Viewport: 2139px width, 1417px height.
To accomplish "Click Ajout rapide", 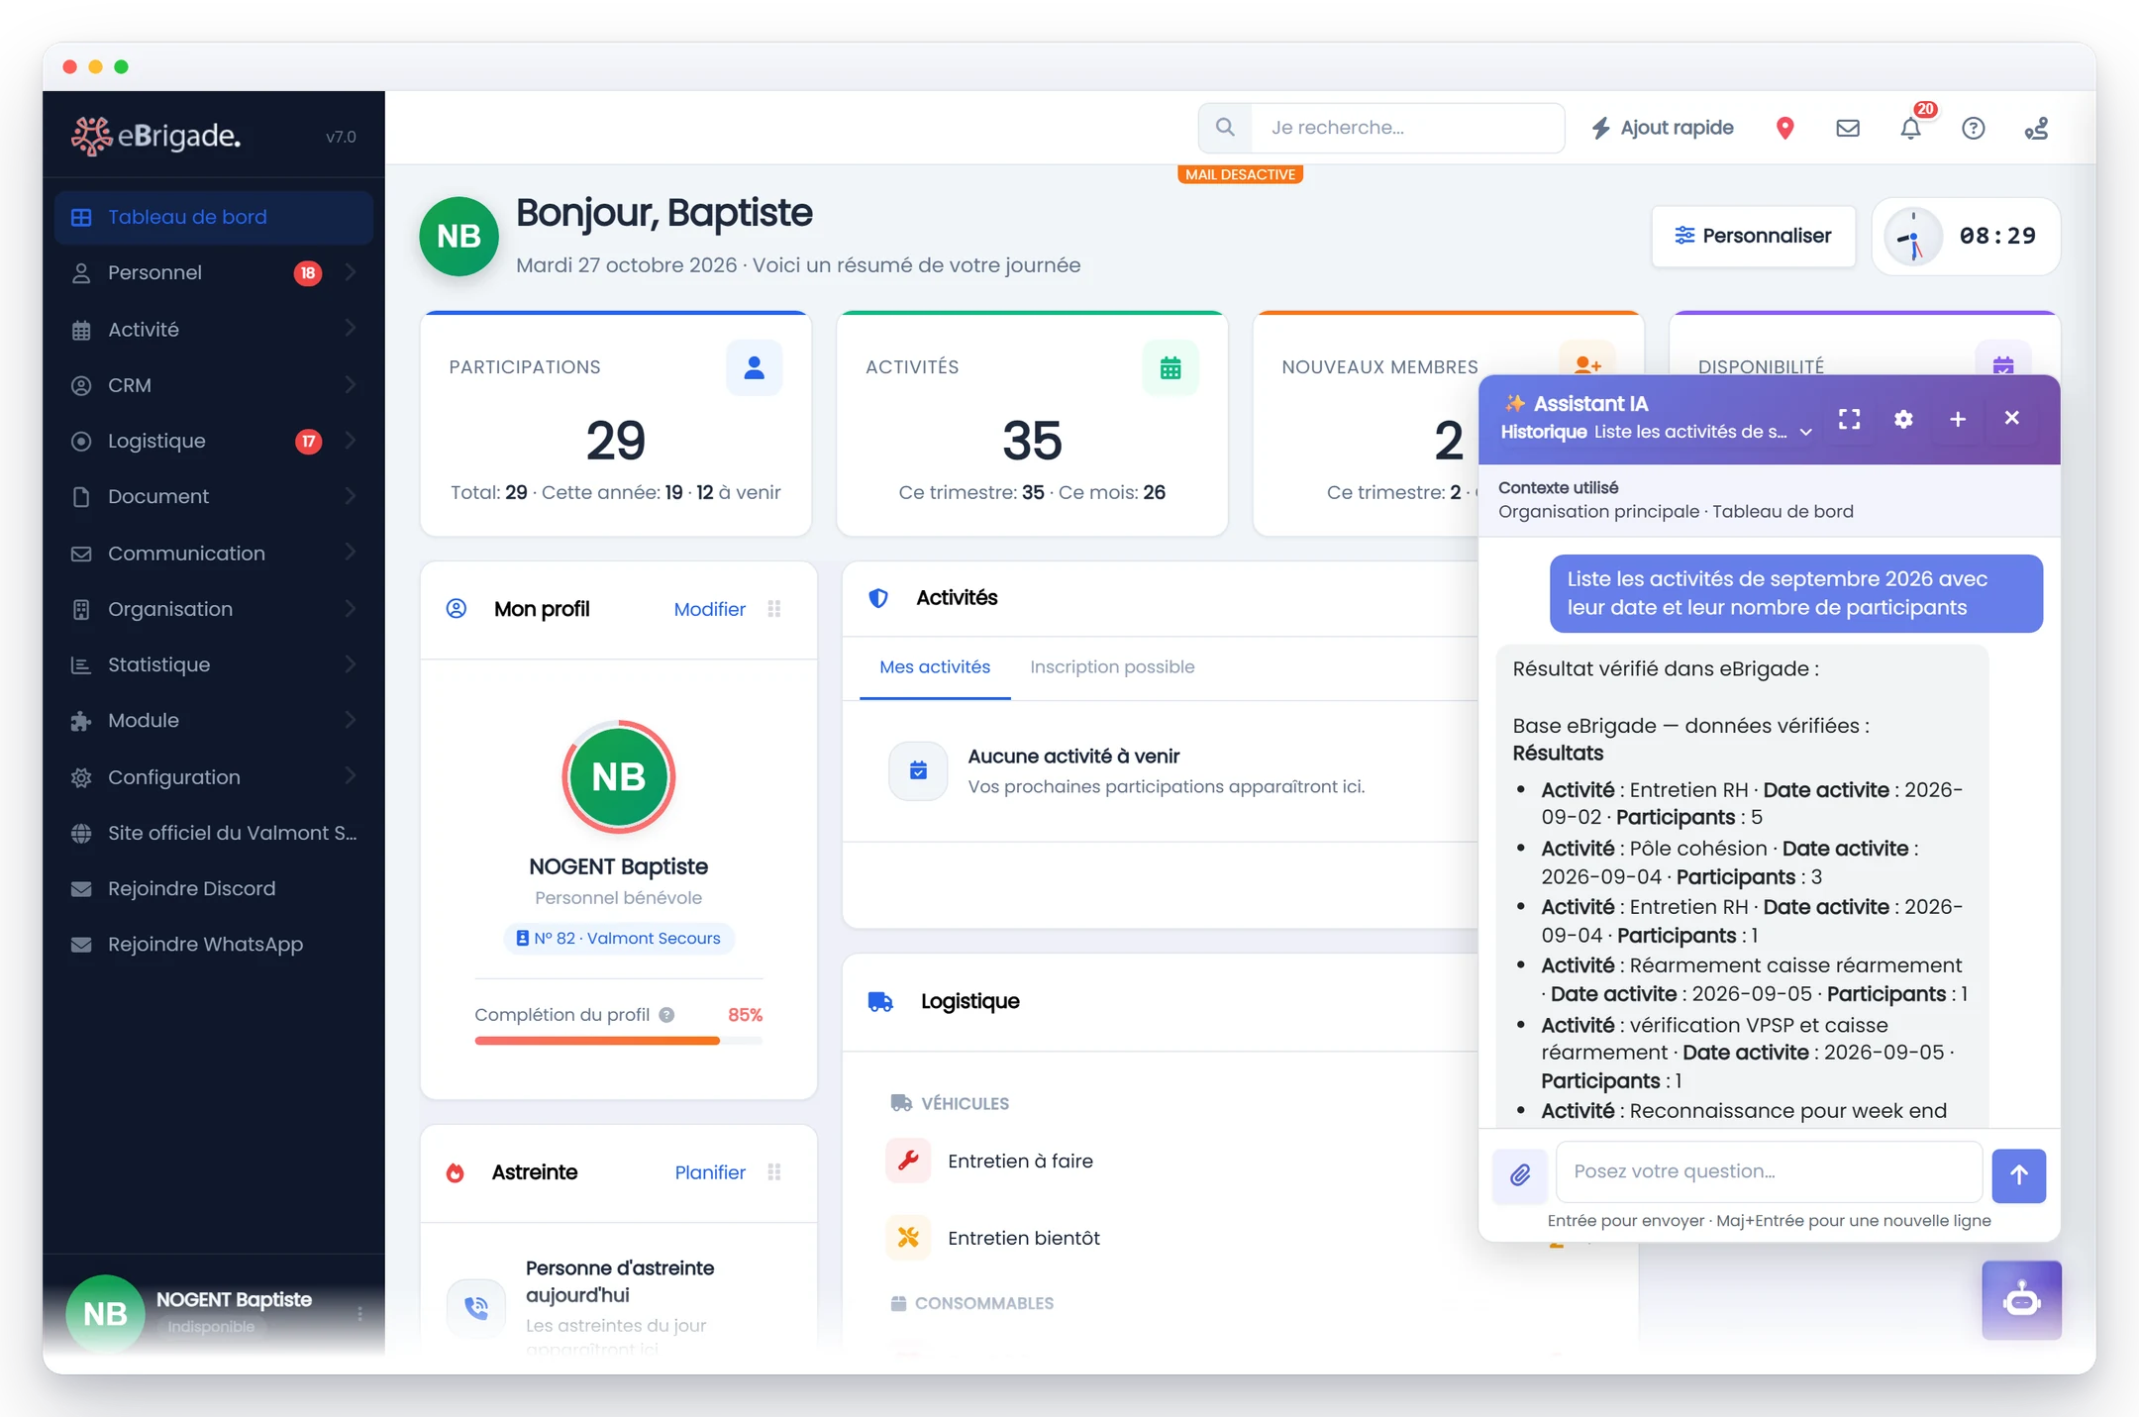I will click(1663, 128).
